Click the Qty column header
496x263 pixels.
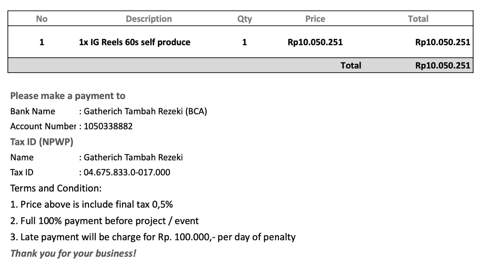click(x=245, y=19)
